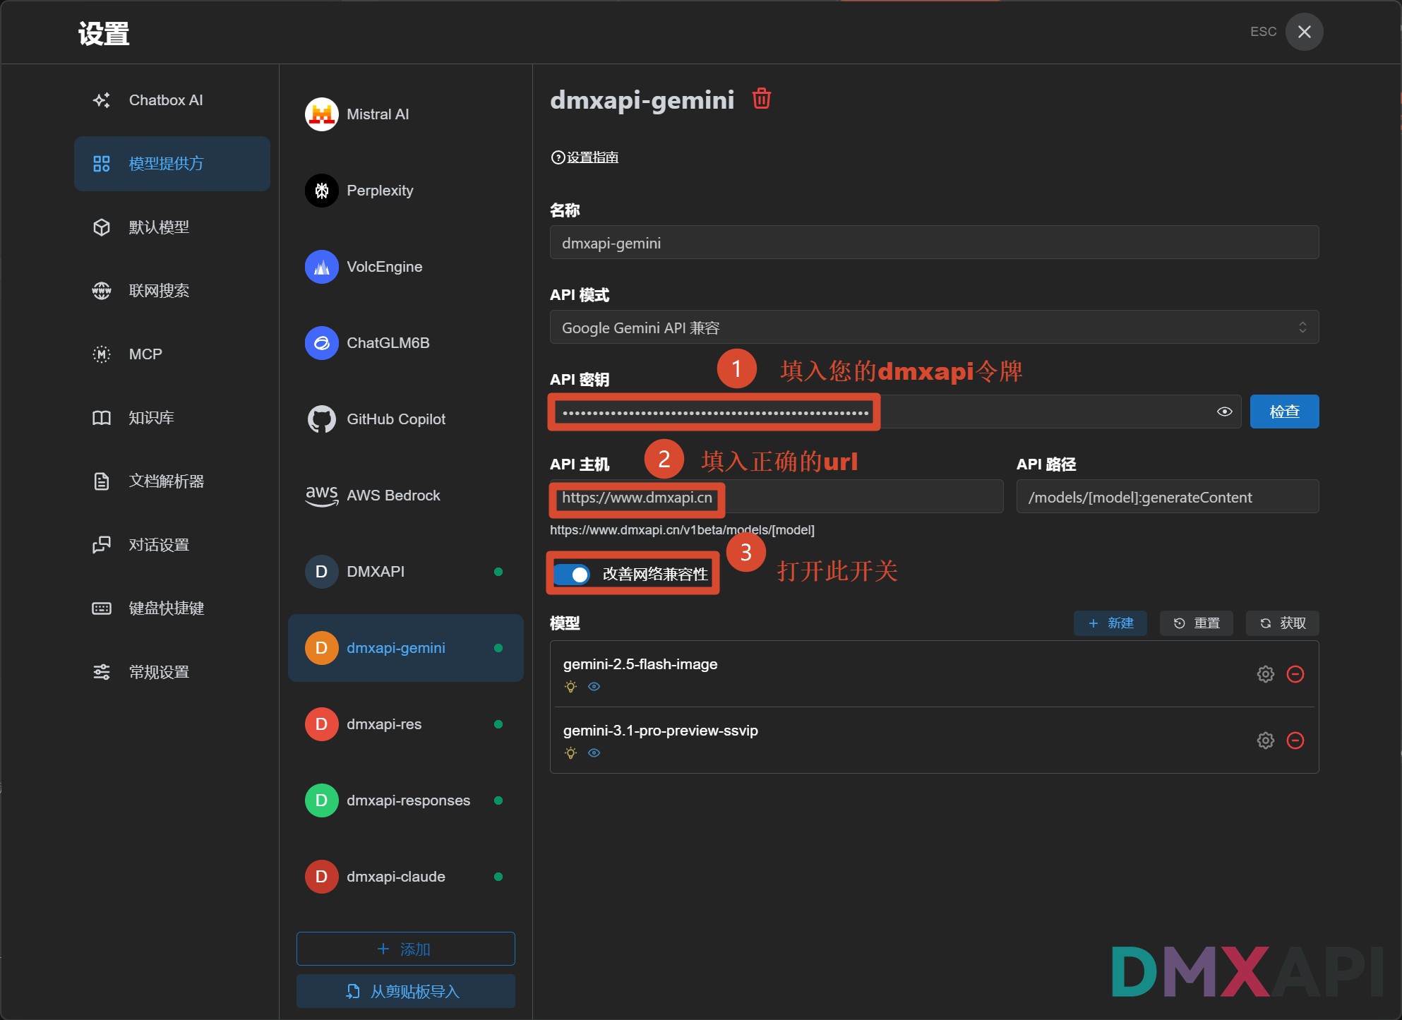Click the 常规设置 sliders icon
The width and height of the screenshot is (1402, 1020).
[102, 672]
